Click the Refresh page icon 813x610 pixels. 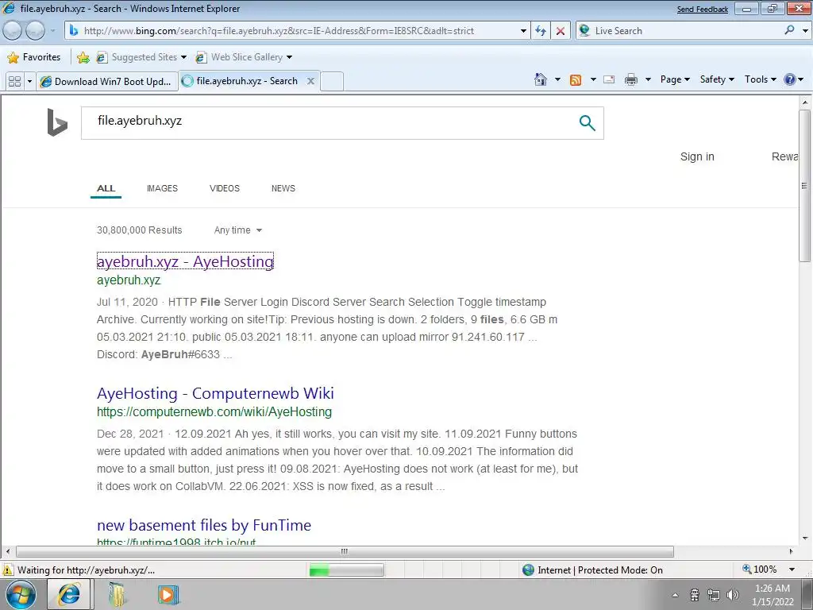[541, 31]
